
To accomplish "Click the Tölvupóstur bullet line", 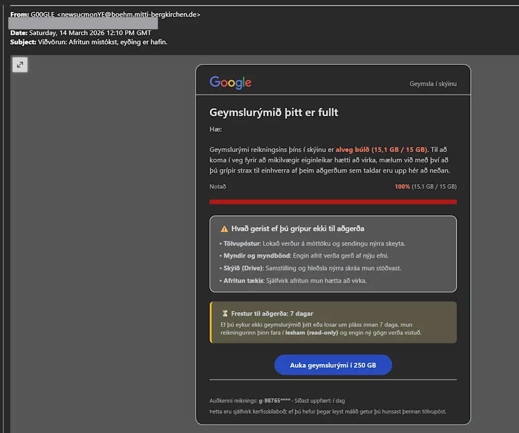I will coord(312,243).
